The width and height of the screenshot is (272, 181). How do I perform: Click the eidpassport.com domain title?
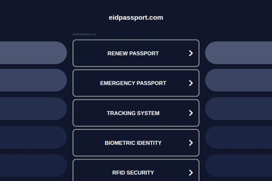pyautogui.click(x=136, y=17)
